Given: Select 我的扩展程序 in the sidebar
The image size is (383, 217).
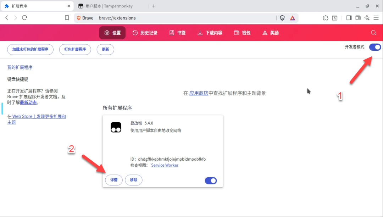Looking at the screenshot, I should click(x=20, y=67).
